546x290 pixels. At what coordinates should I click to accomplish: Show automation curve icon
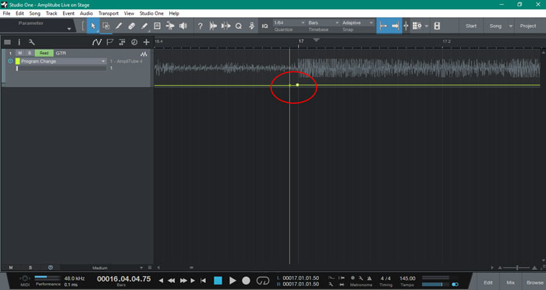point(97,42)
